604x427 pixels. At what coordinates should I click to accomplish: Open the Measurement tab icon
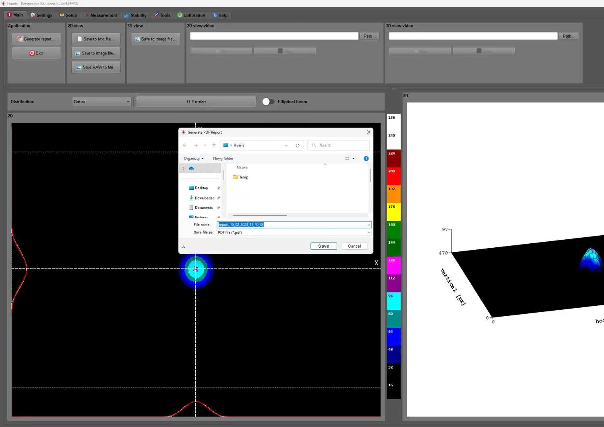click(x=87, y=15)
